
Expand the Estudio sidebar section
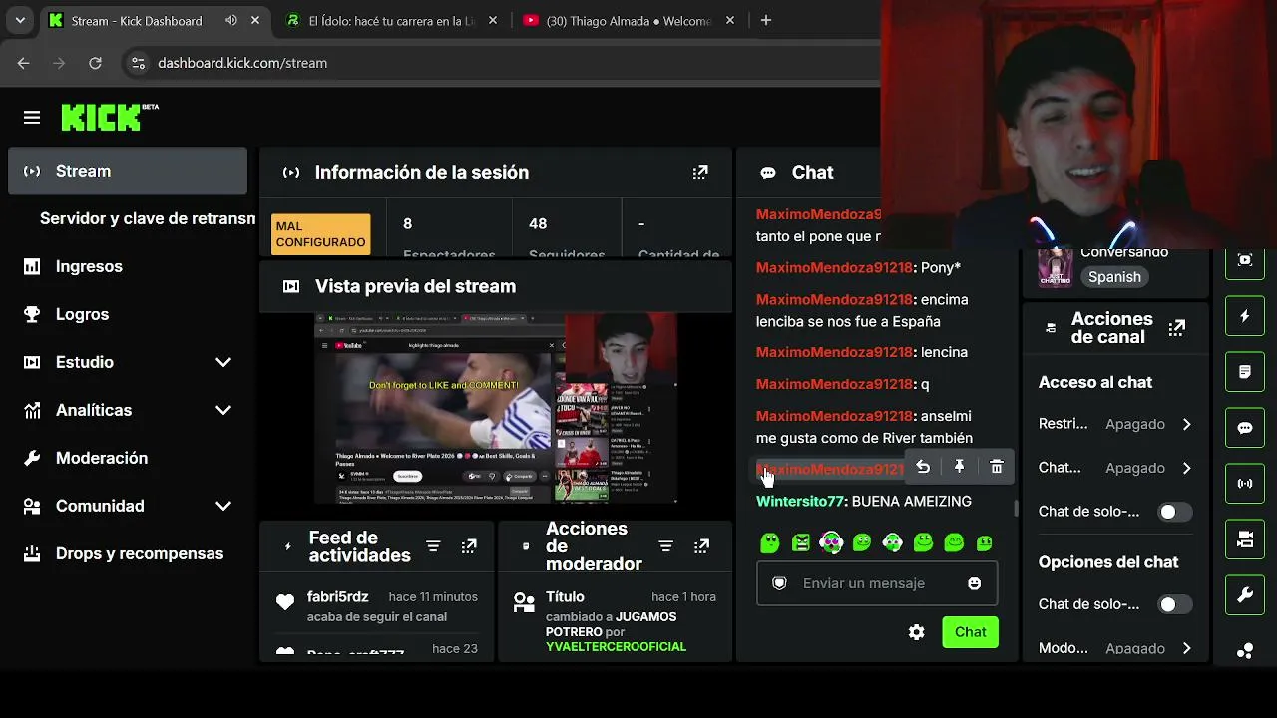point(223,362)
